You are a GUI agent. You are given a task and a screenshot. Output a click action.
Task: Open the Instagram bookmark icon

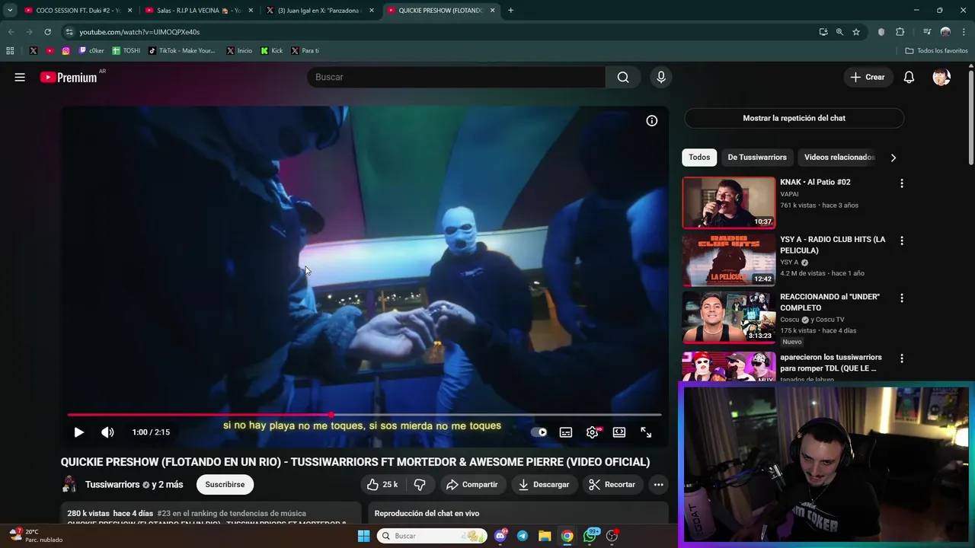(66, 51)
